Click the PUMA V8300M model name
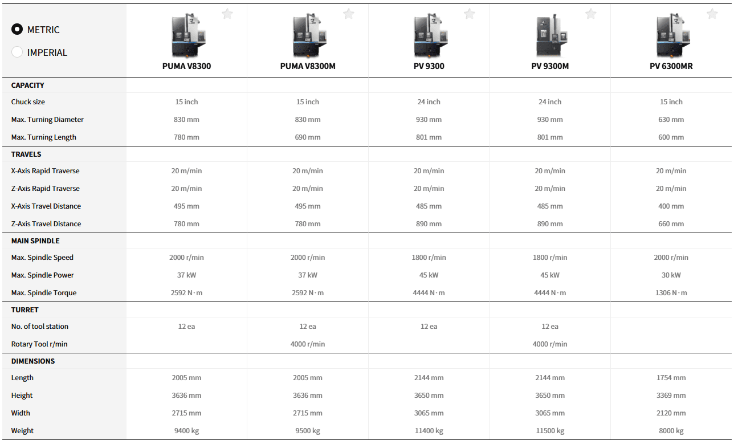Image resolution: width=734 pixels, height=440 pixels. click(x=308, y=66)
